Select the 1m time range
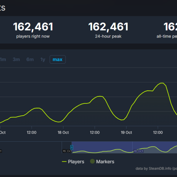Image resolution: width=177 pixels, height=177 pixels. pyautogui.click(x=3, y=60)
